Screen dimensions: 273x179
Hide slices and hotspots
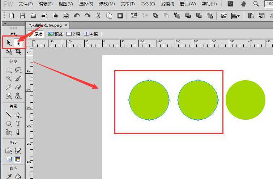click(x=9, y=159)
